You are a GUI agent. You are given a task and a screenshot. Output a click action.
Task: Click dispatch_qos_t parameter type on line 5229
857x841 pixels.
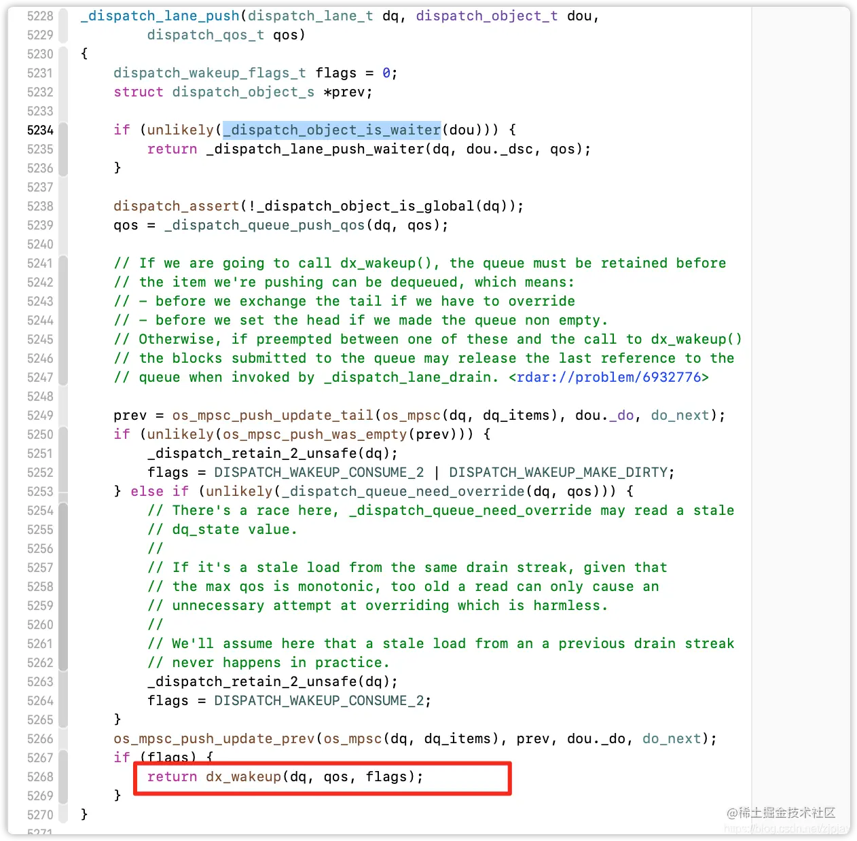click(206, 35)
